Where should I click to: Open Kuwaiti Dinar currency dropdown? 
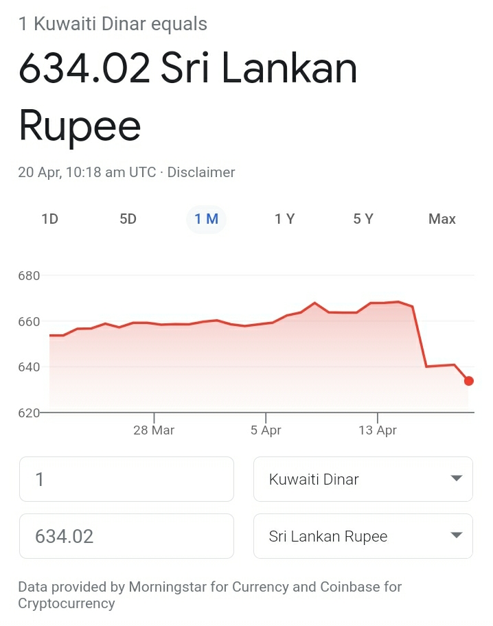(x=363, y=479)
